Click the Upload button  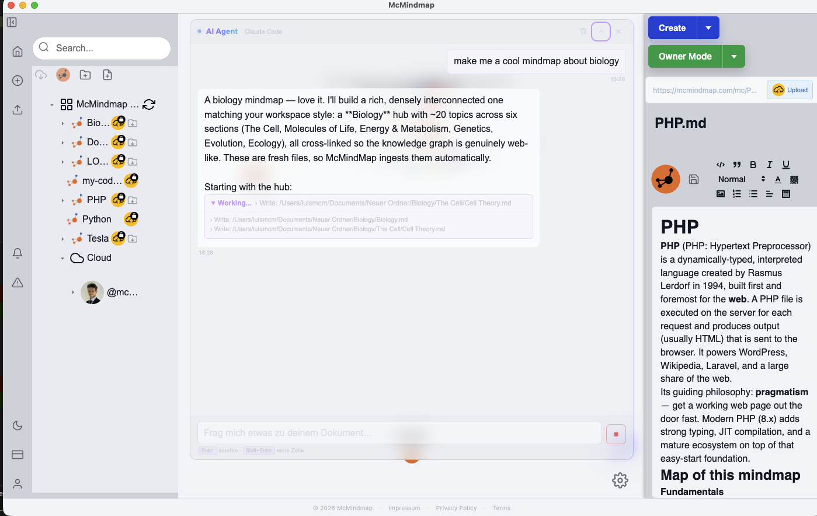tap(790, 90)
